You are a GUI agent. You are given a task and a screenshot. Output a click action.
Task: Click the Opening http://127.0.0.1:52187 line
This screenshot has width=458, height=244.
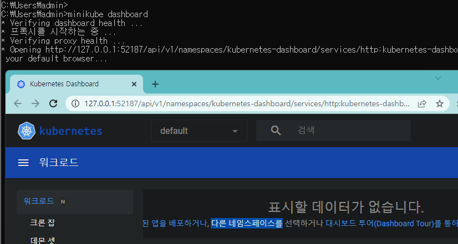[x=230, y=50]
